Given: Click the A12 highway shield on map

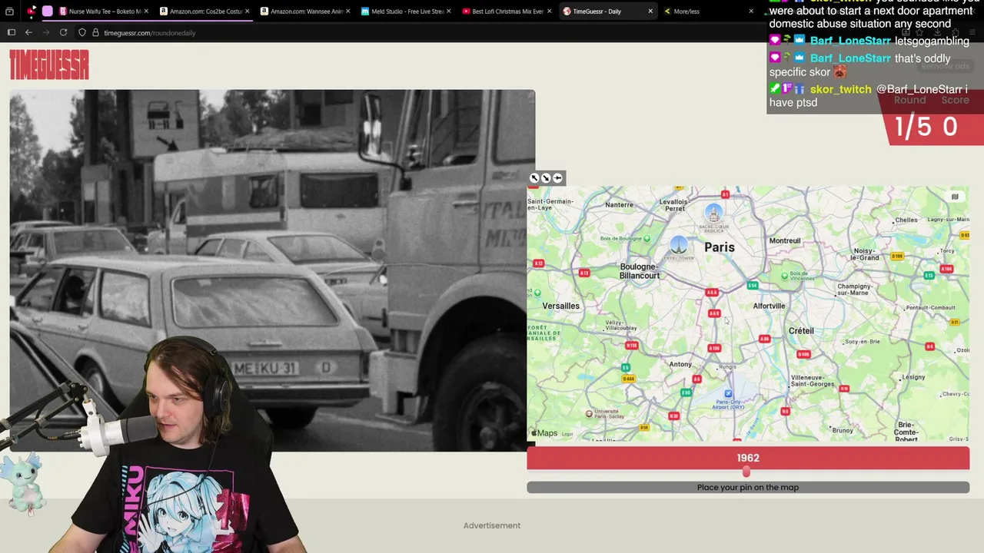Looking at the screenshot, I should [538, 264].
